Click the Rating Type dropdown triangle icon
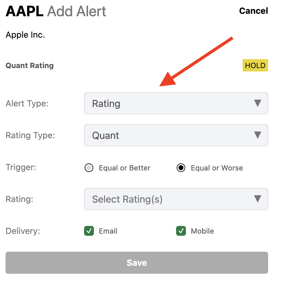The width and height of the screenshot is (281, 290). coord(258,135)
